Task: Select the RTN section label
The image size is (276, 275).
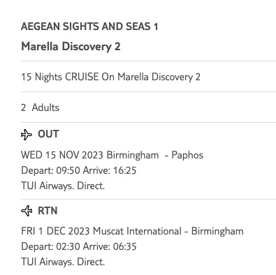Action: pos(48,211)
